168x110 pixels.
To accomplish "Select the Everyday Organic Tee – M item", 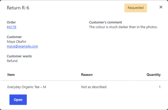I will pyautogui.click(x=27, y=87).
